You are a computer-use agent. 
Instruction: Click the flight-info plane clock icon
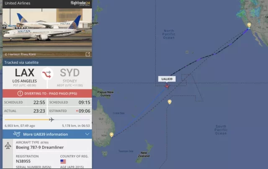pos(17,134)
